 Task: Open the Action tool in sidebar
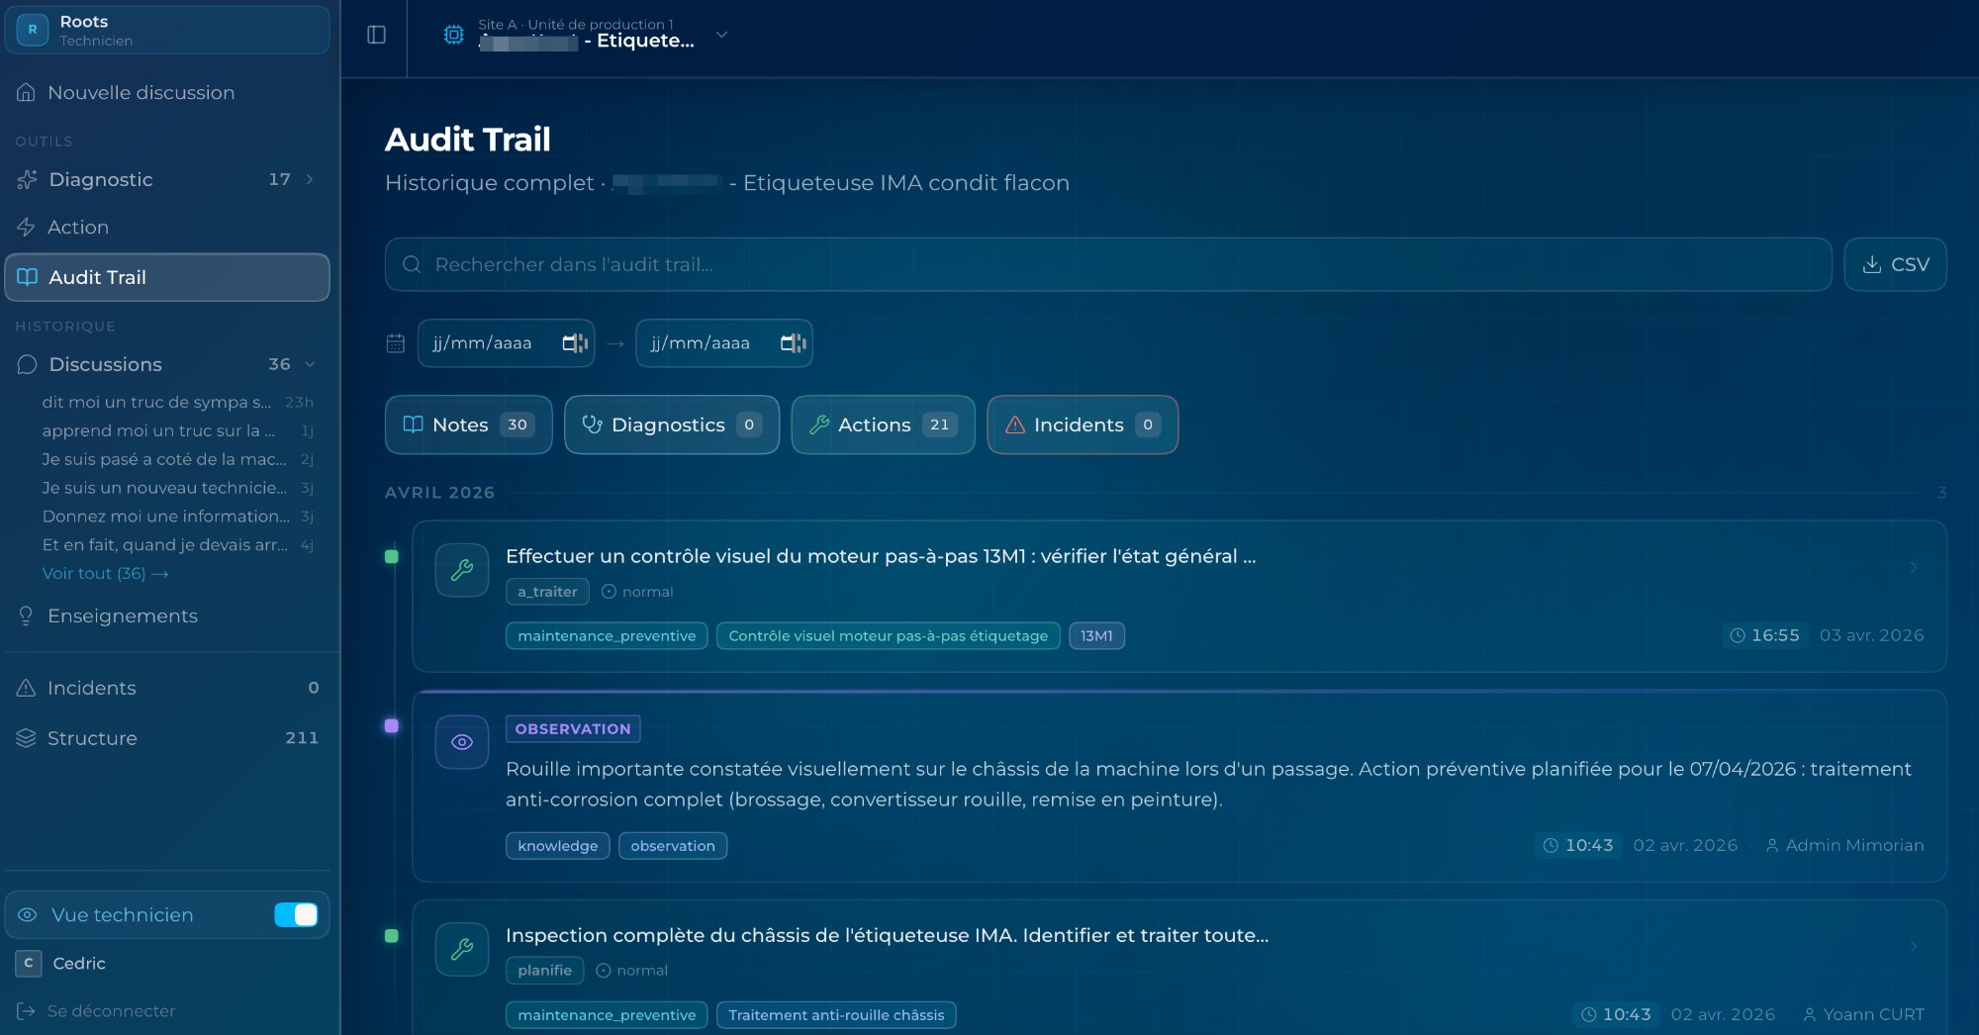(x=78, y=227)
